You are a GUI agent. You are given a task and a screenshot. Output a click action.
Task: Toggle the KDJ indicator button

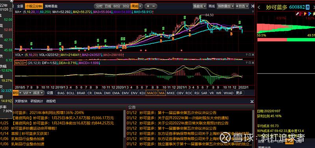coord(142,93)
